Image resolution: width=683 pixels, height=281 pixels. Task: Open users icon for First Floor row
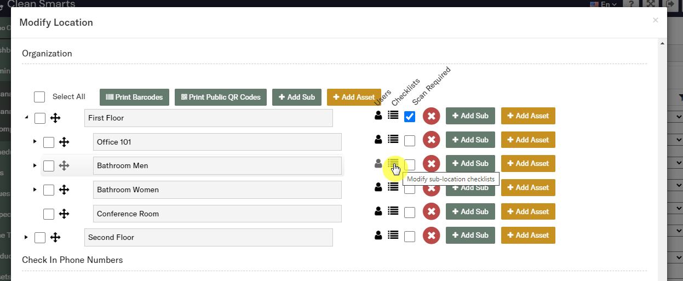pyautogui.click(x=378, y=116)
